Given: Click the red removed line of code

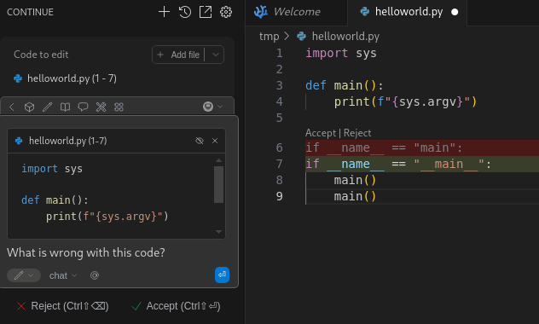Looking at the screenshot, I should click(422, 148).
